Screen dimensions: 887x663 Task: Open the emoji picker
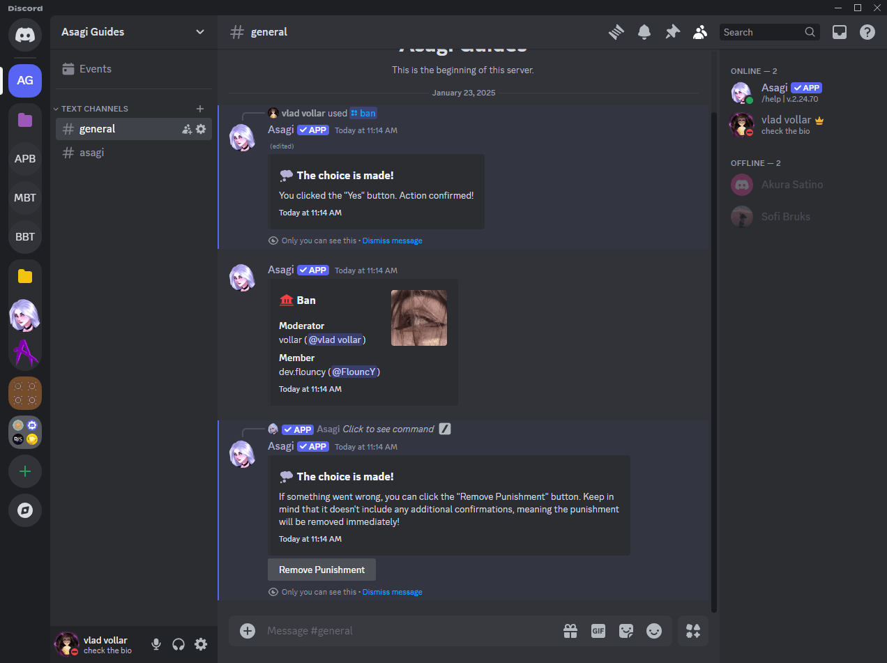click(654, 631)
